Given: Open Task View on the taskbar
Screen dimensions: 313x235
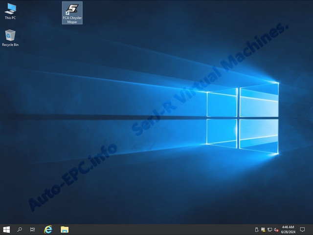Looking at the screenshot, I should (33, 230).
